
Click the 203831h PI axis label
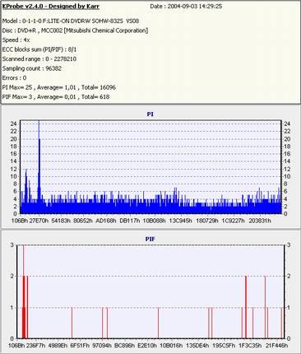[260, 221]
